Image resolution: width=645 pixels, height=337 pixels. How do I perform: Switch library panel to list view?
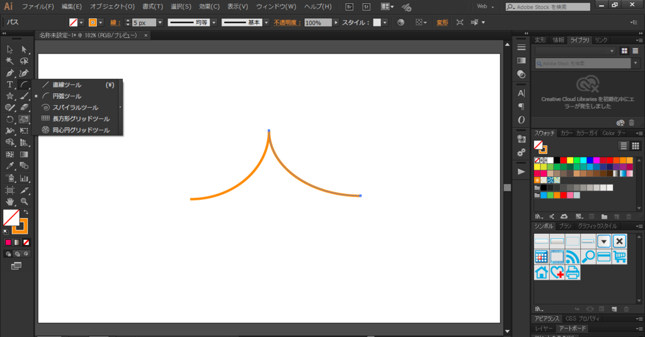click(635, 50)
